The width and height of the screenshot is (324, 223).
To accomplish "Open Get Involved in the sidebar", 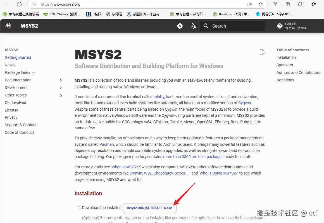I will [x=15, y=103].
